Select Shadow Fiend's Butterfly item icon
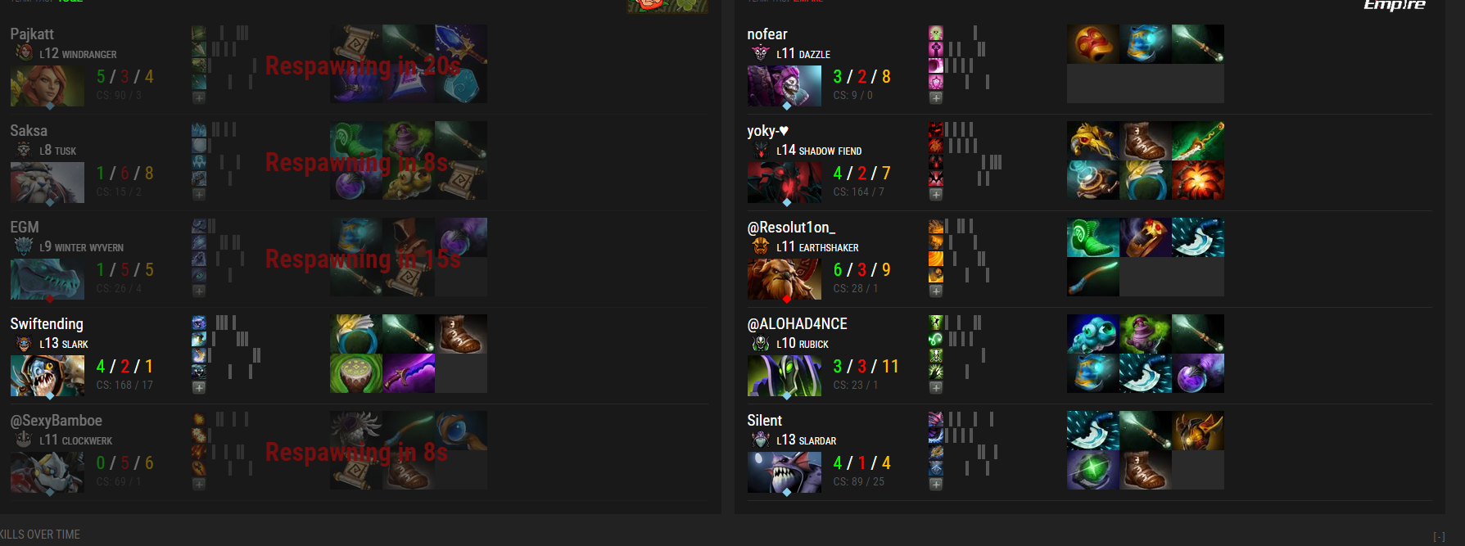 [1198, 141]
